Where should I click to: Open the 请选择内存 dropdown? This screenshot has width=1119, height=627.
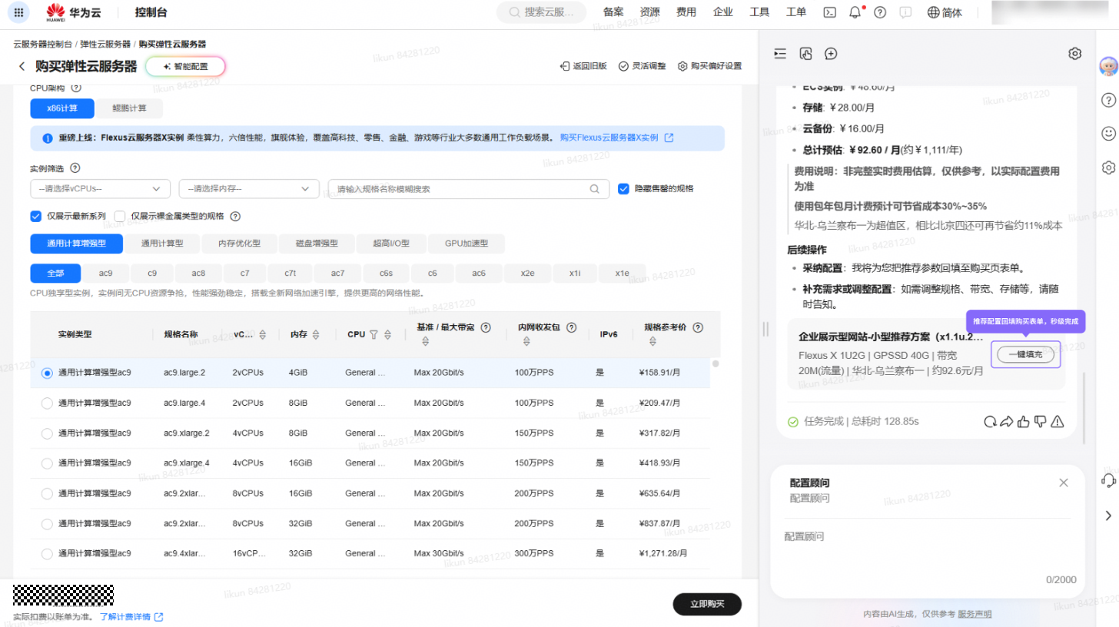[249, 189]
